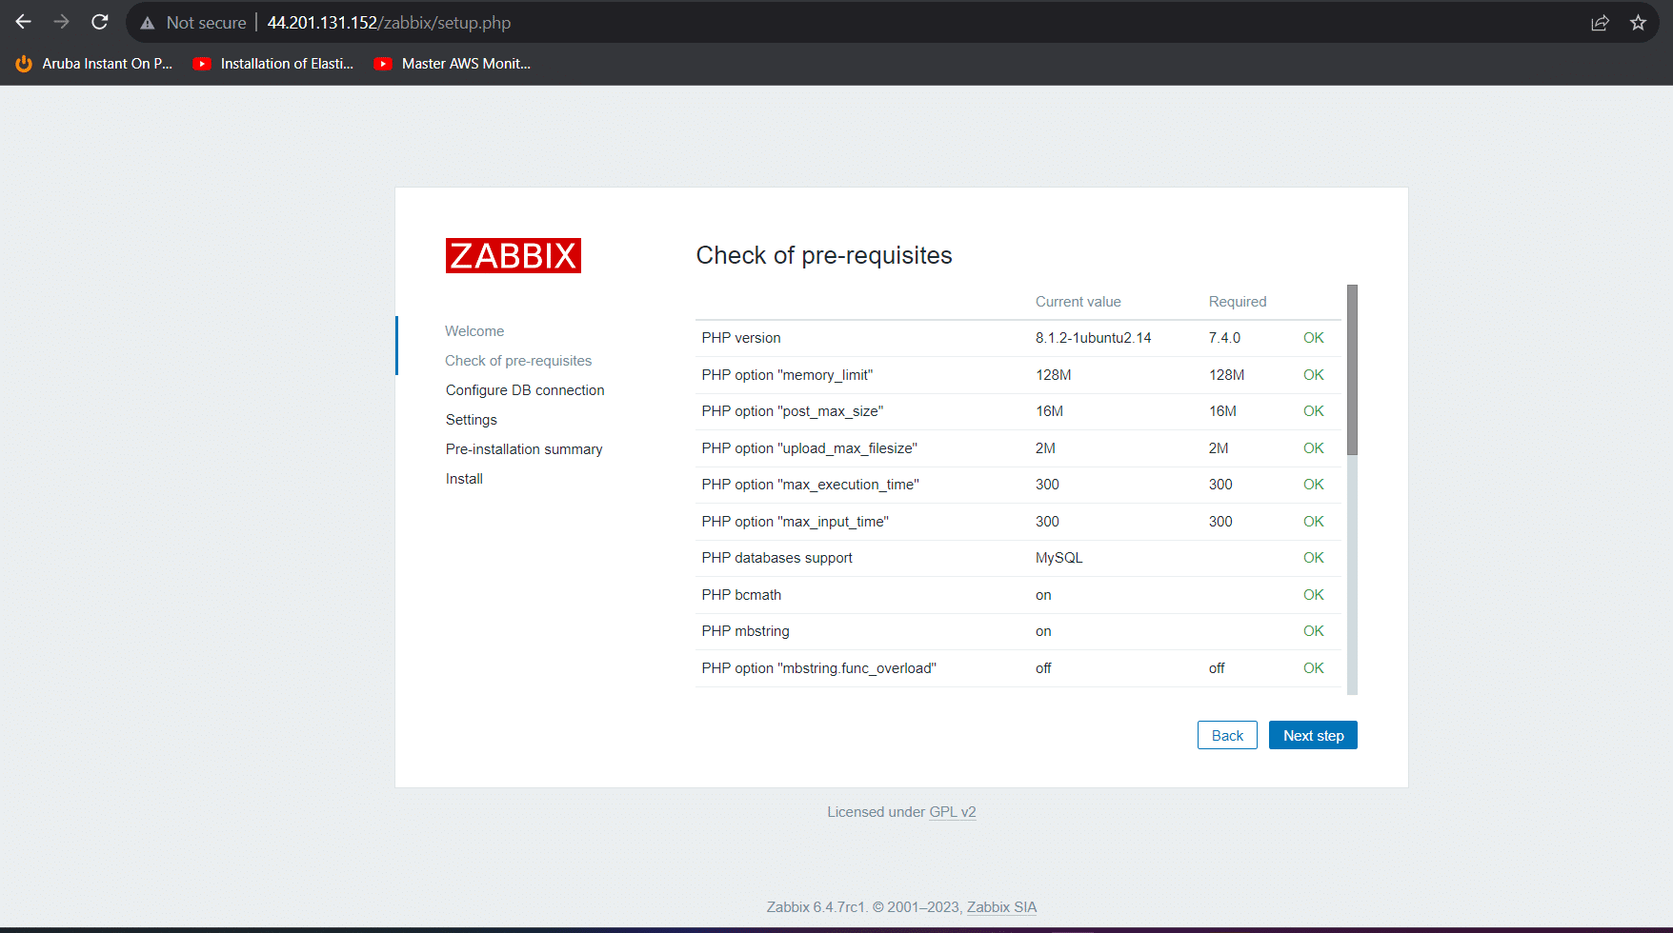
Task: Click the browser back arrow
Action: (x=24, y=22)
